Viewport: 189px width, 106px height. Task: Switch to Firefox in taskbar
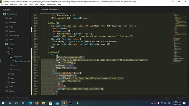(x=37, y=103)
